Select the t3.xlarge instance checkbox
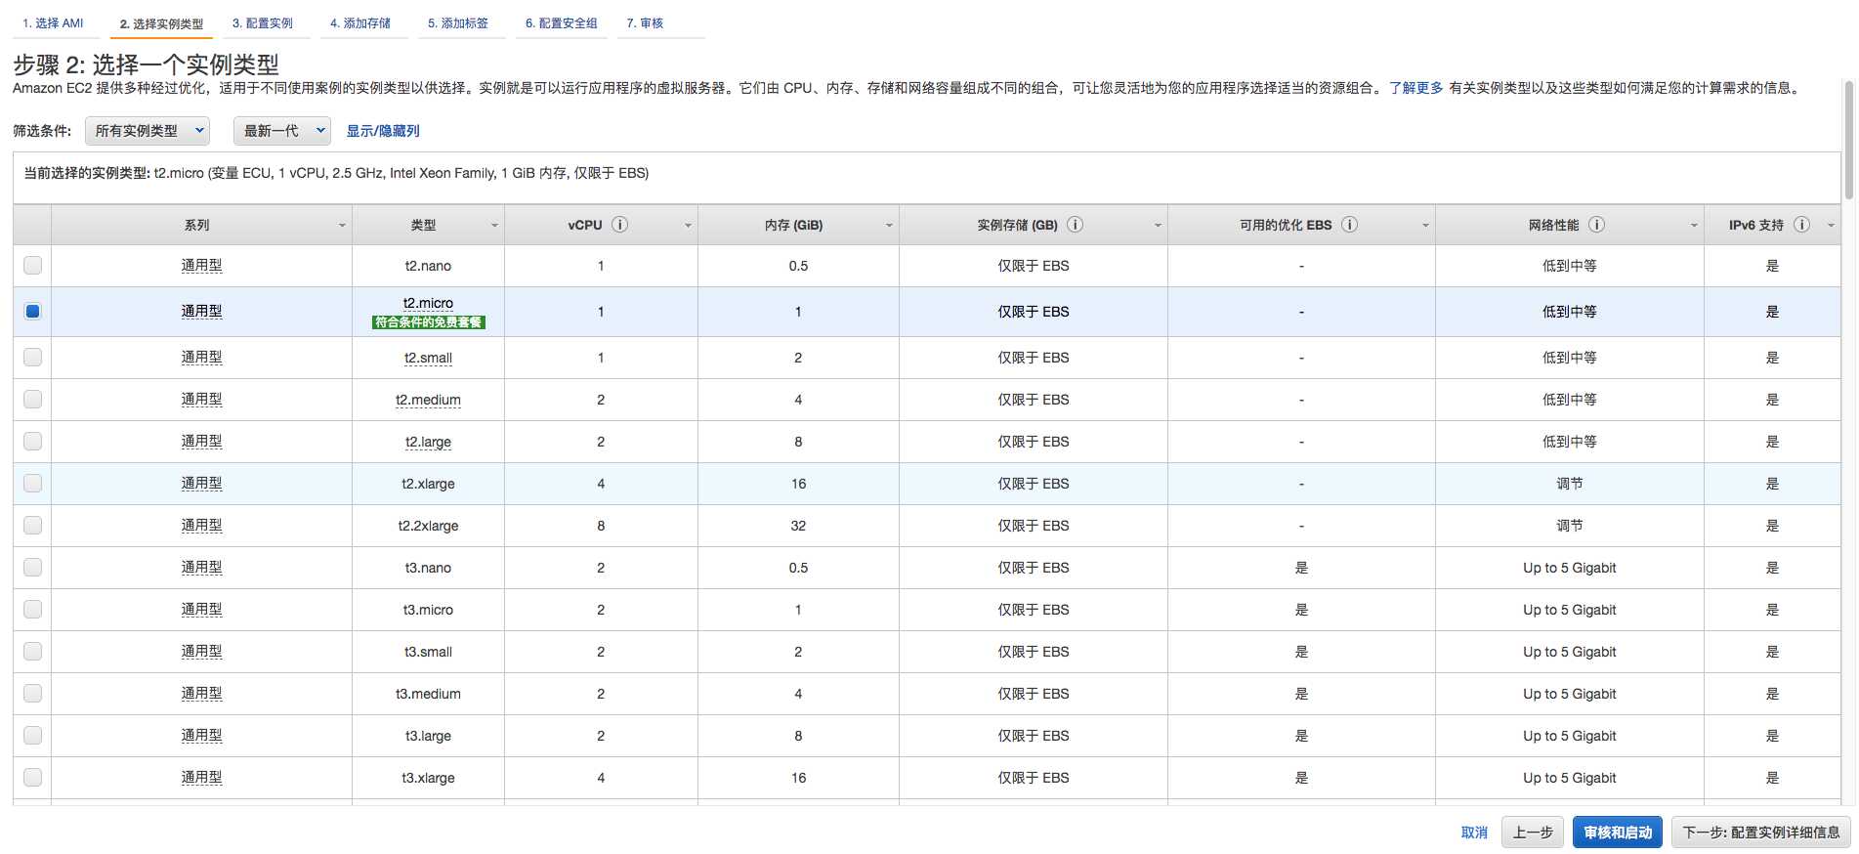The height and width of the screenshot is (854, 1859). [32, 777]
